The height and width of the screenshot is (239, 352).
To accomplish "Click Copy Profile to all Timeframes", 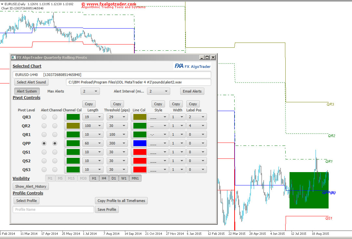I will click(121, 201).
